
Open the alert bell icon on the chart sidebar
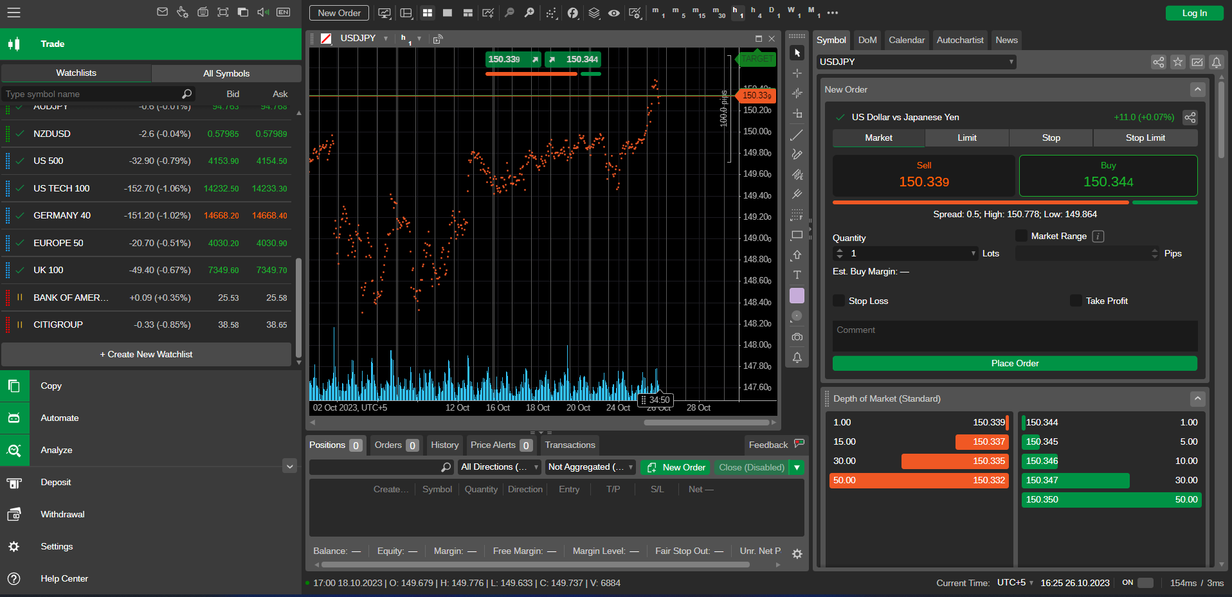(797, 357)
